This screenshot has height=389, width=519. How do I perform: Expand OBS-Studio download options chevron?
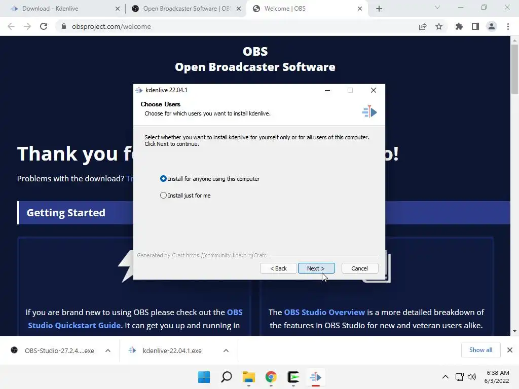[x=108, y=351]
